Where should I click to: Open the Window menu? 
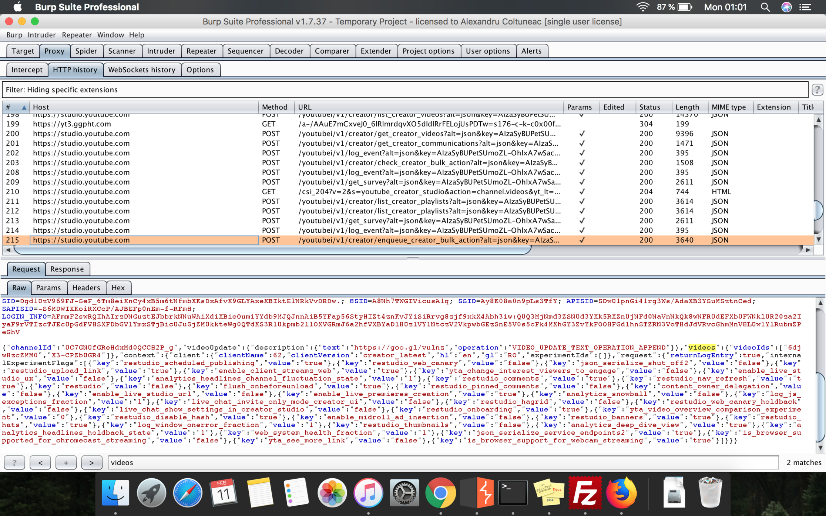click(x=111, y=35)
